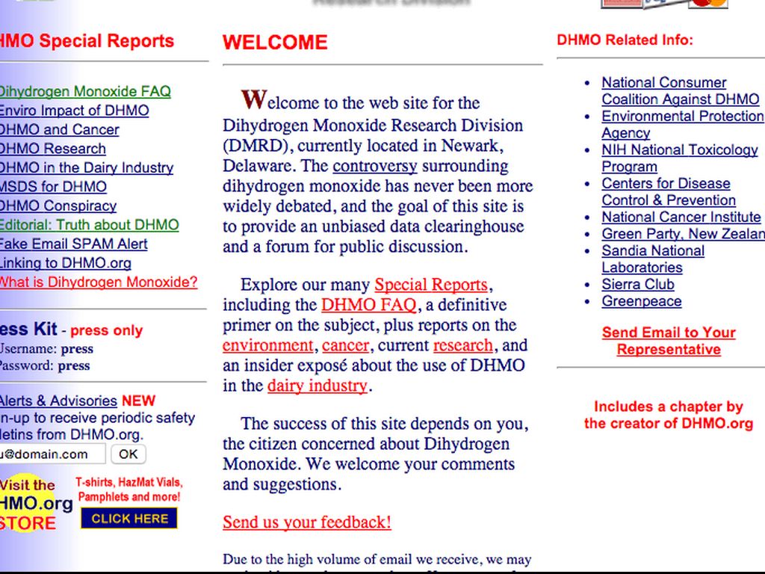Open the Sandia National Laboratories link
Viewport: 765px width, 574px height.
pyautogui.click(x=653, y=259)
